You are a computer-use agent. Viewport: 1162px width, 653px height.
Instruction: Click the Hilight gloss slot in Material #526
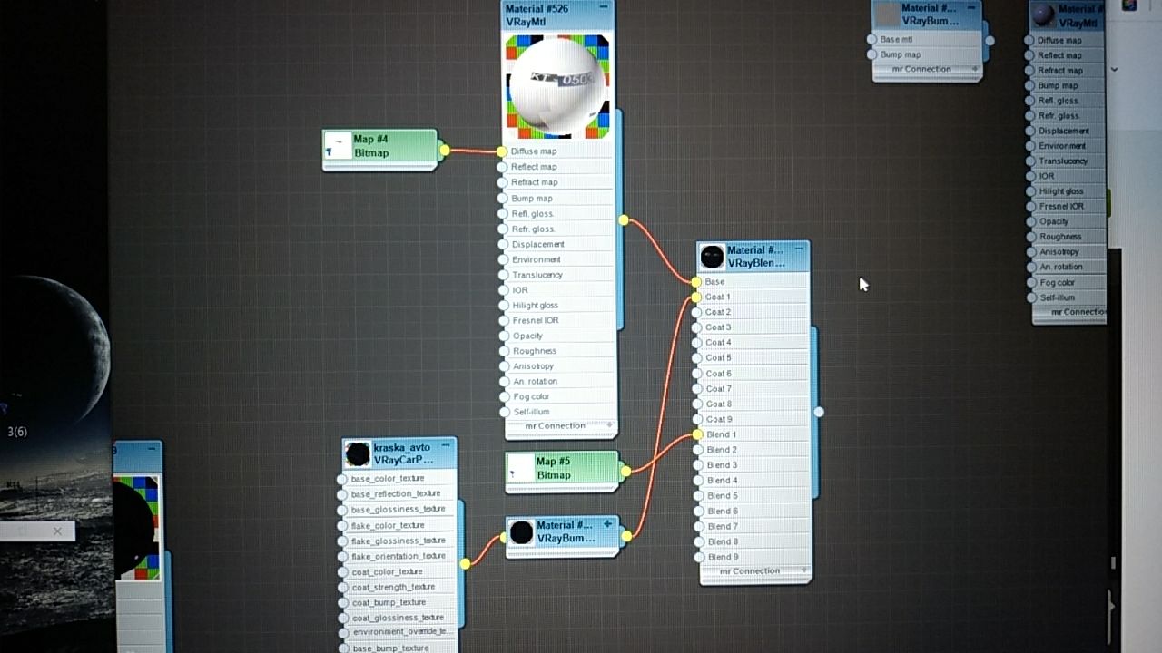tap(559, 305)
